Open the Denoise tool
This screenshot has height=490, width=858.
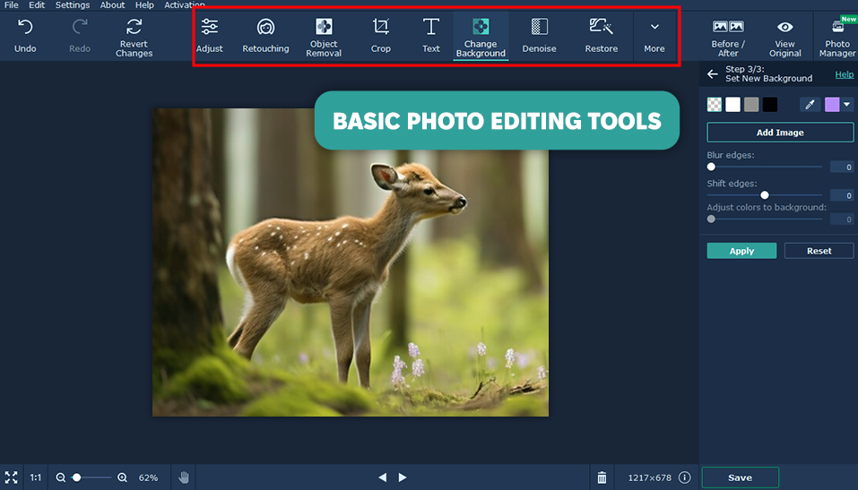(x=539, y=35)
